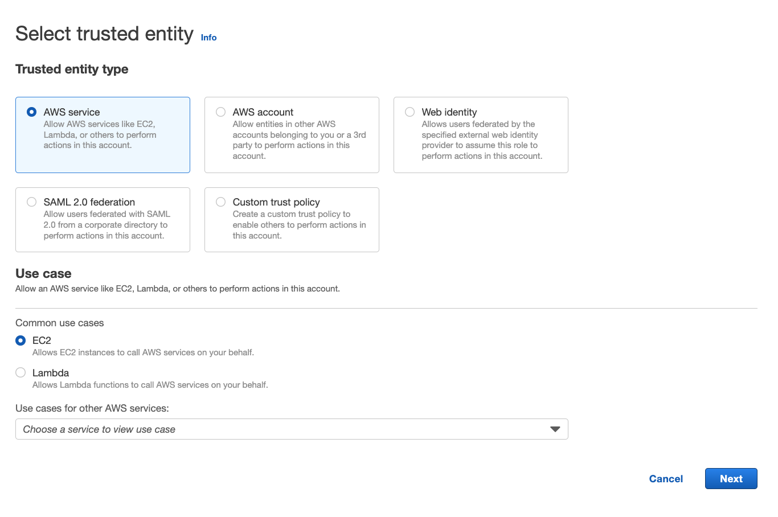Click the 'Trusted entity type' heading
Viewport: 778px width, 517px height.
pos(72,69)
